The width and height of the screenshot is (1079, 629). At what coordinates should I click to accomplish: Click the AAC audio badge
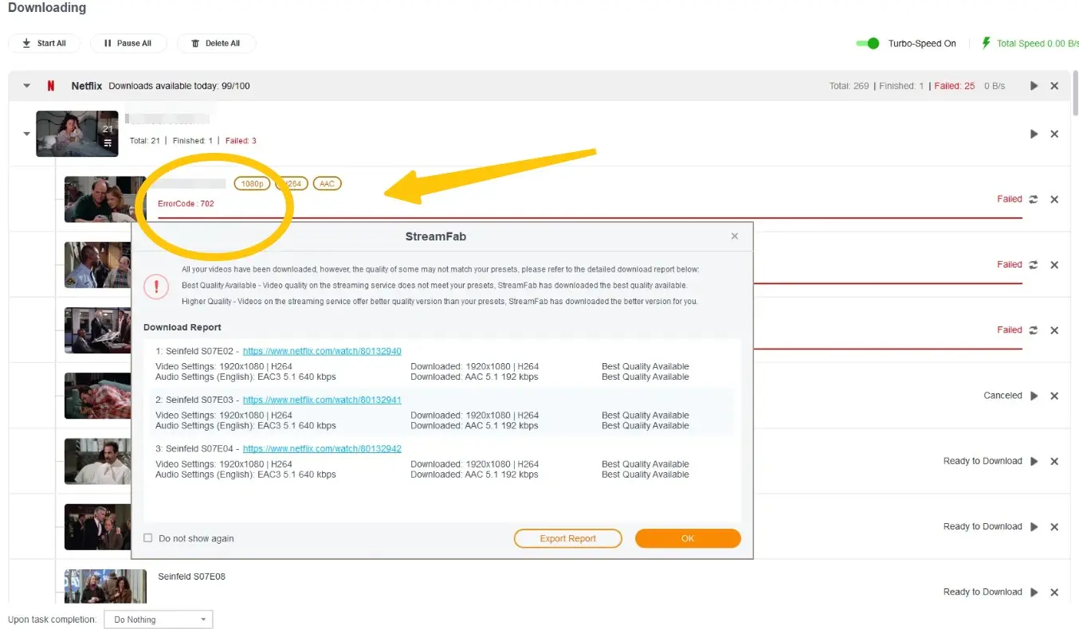tap(327, 183)
